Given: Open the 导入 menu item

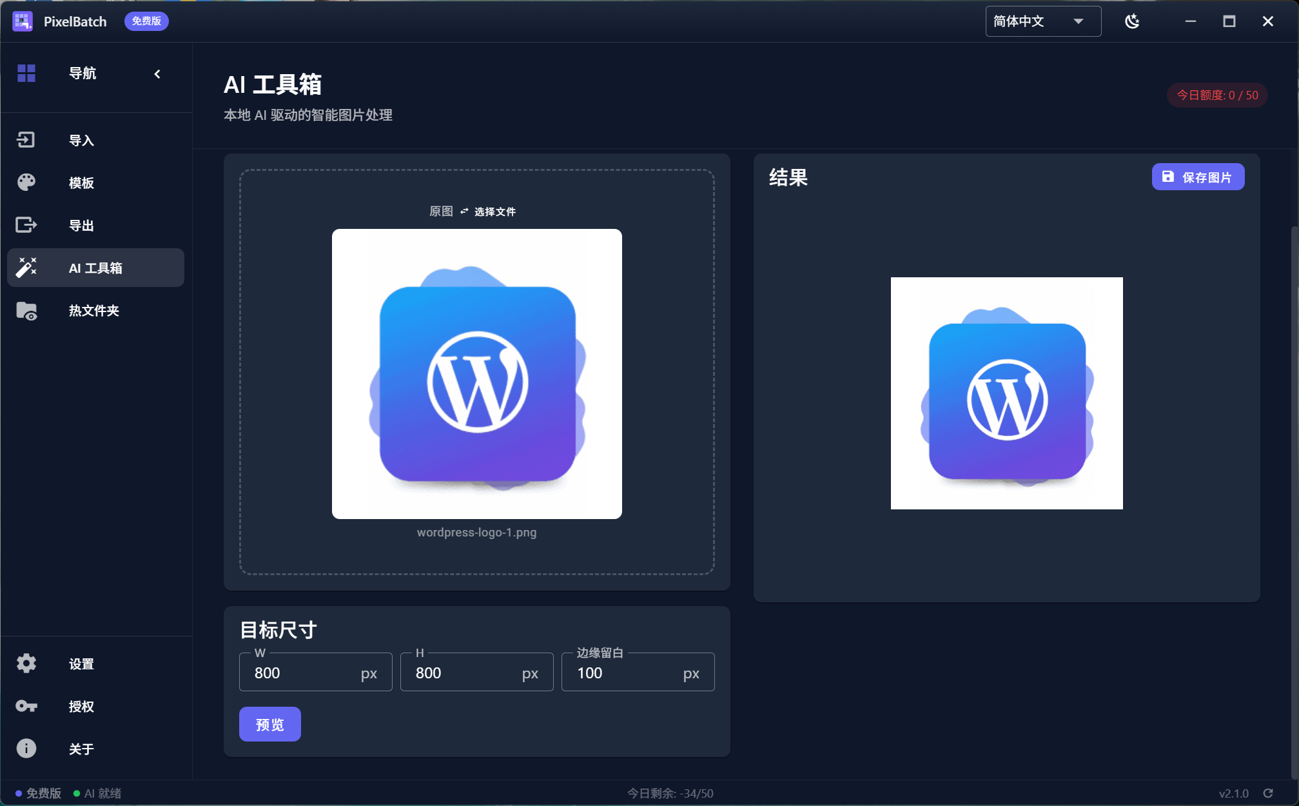Looking at the screenshot, I should (95, 140).
